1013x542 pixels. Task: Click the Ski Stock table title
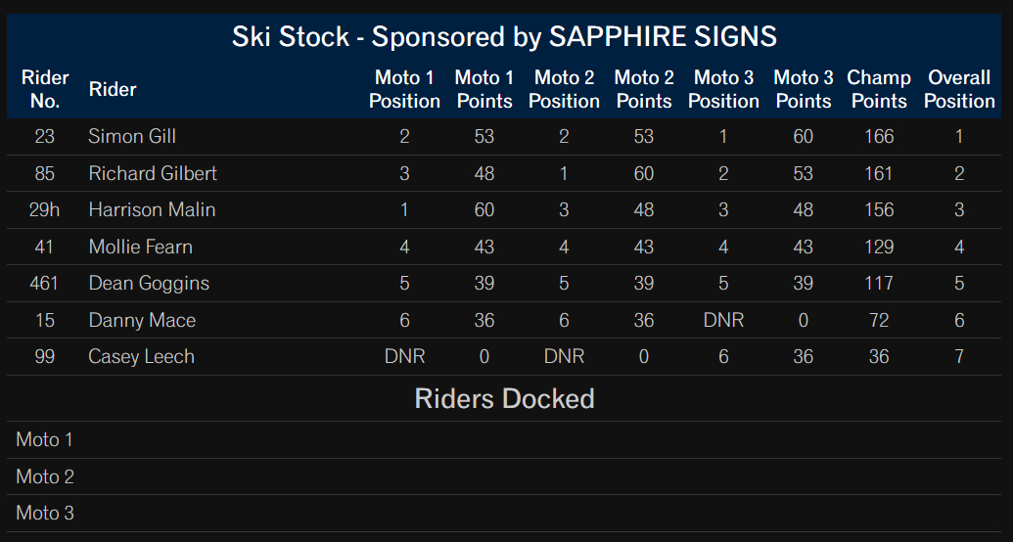point(504,37)
